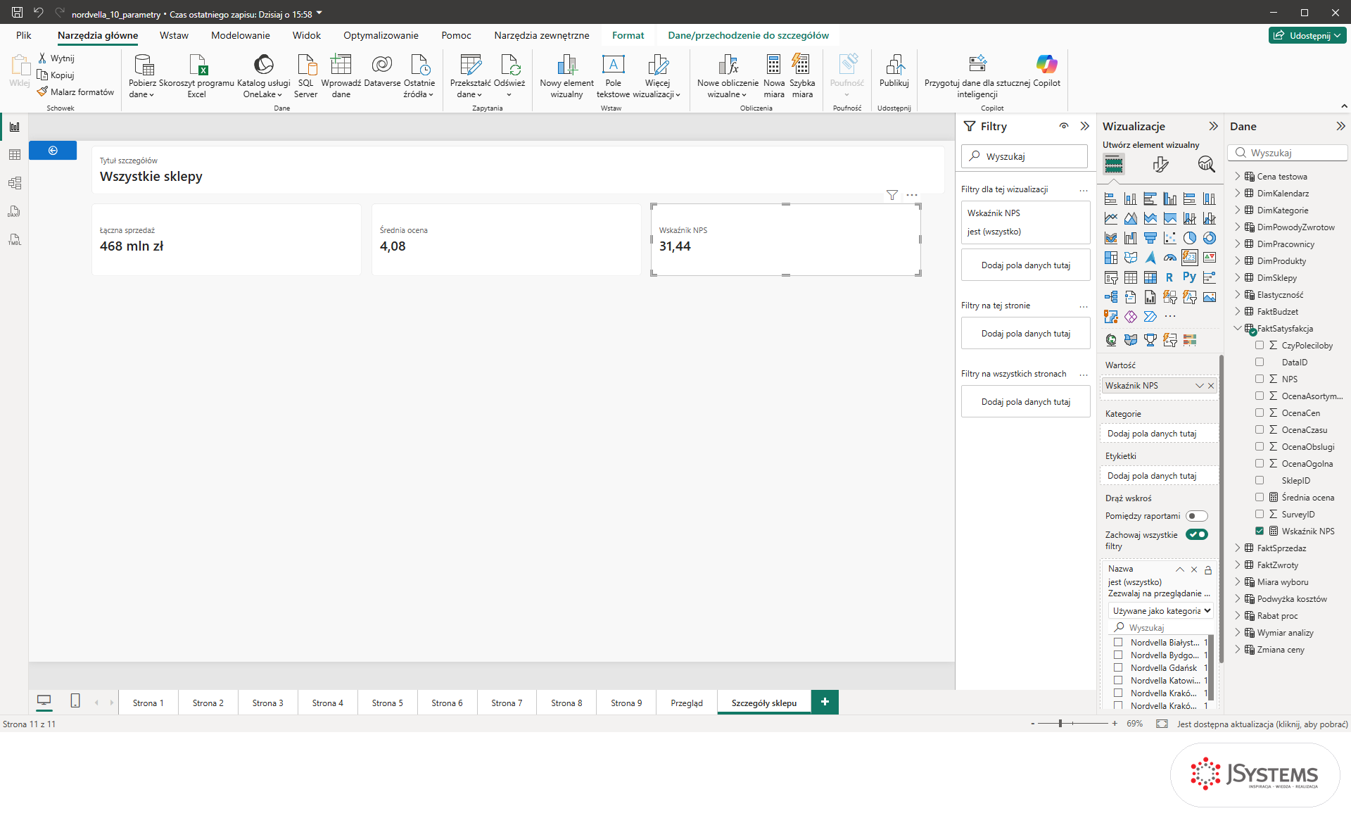This screenshot has height=818, width=1351.
Task: Check the Nordvella Gdańsk checkbox
Action: pos(1118,668)
